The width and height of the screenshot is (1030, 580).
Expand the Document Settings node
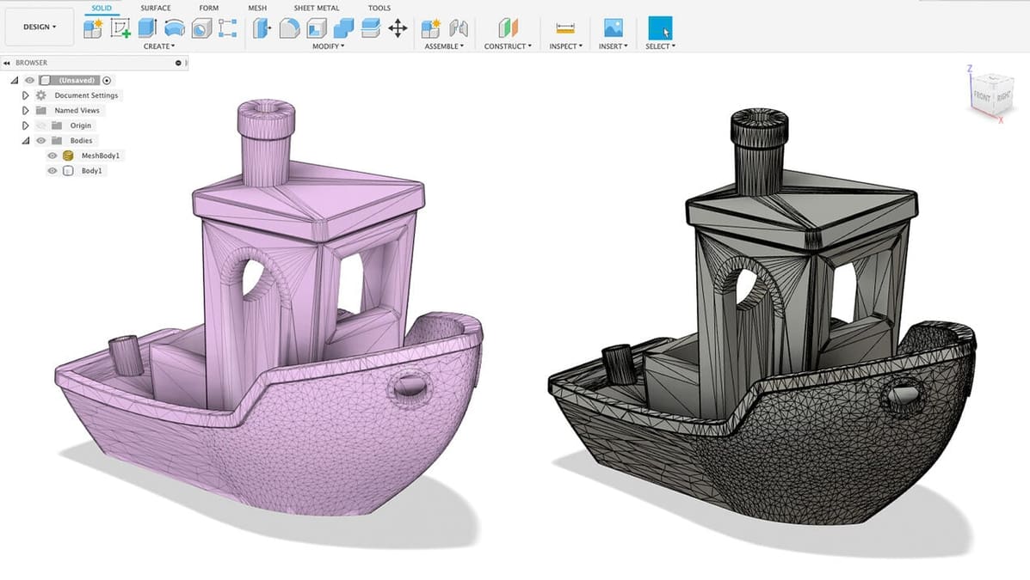(26, 95)
